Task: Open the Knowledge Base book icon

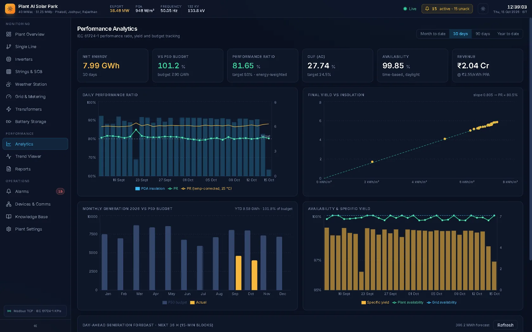Action: coord(9,217)
